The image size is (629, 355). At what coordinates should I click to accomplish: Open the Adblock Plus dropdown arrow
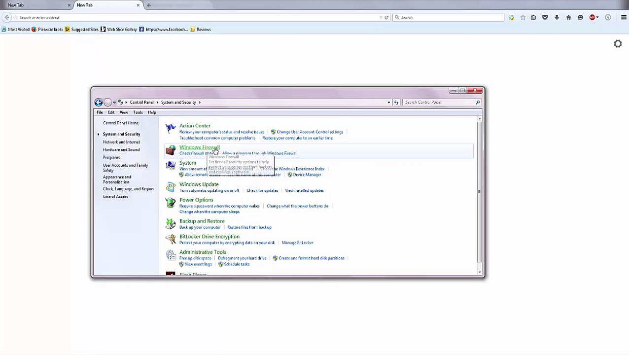pos(598,17)
